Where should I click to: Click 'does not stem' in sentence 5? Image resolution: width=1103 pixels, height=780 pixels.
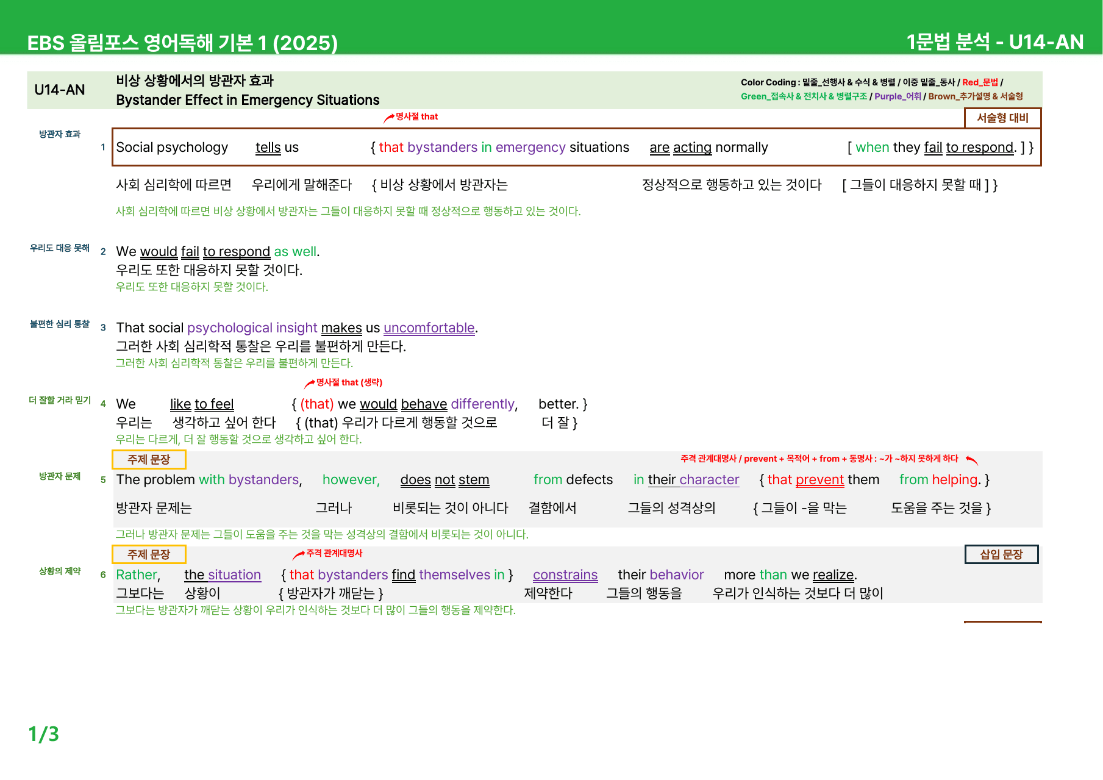445,480
